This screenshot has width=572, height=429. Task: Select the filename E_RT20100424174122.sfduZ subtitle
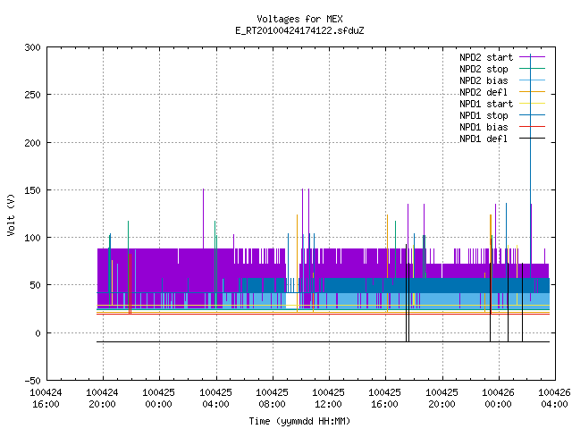(x=299, y=30)
